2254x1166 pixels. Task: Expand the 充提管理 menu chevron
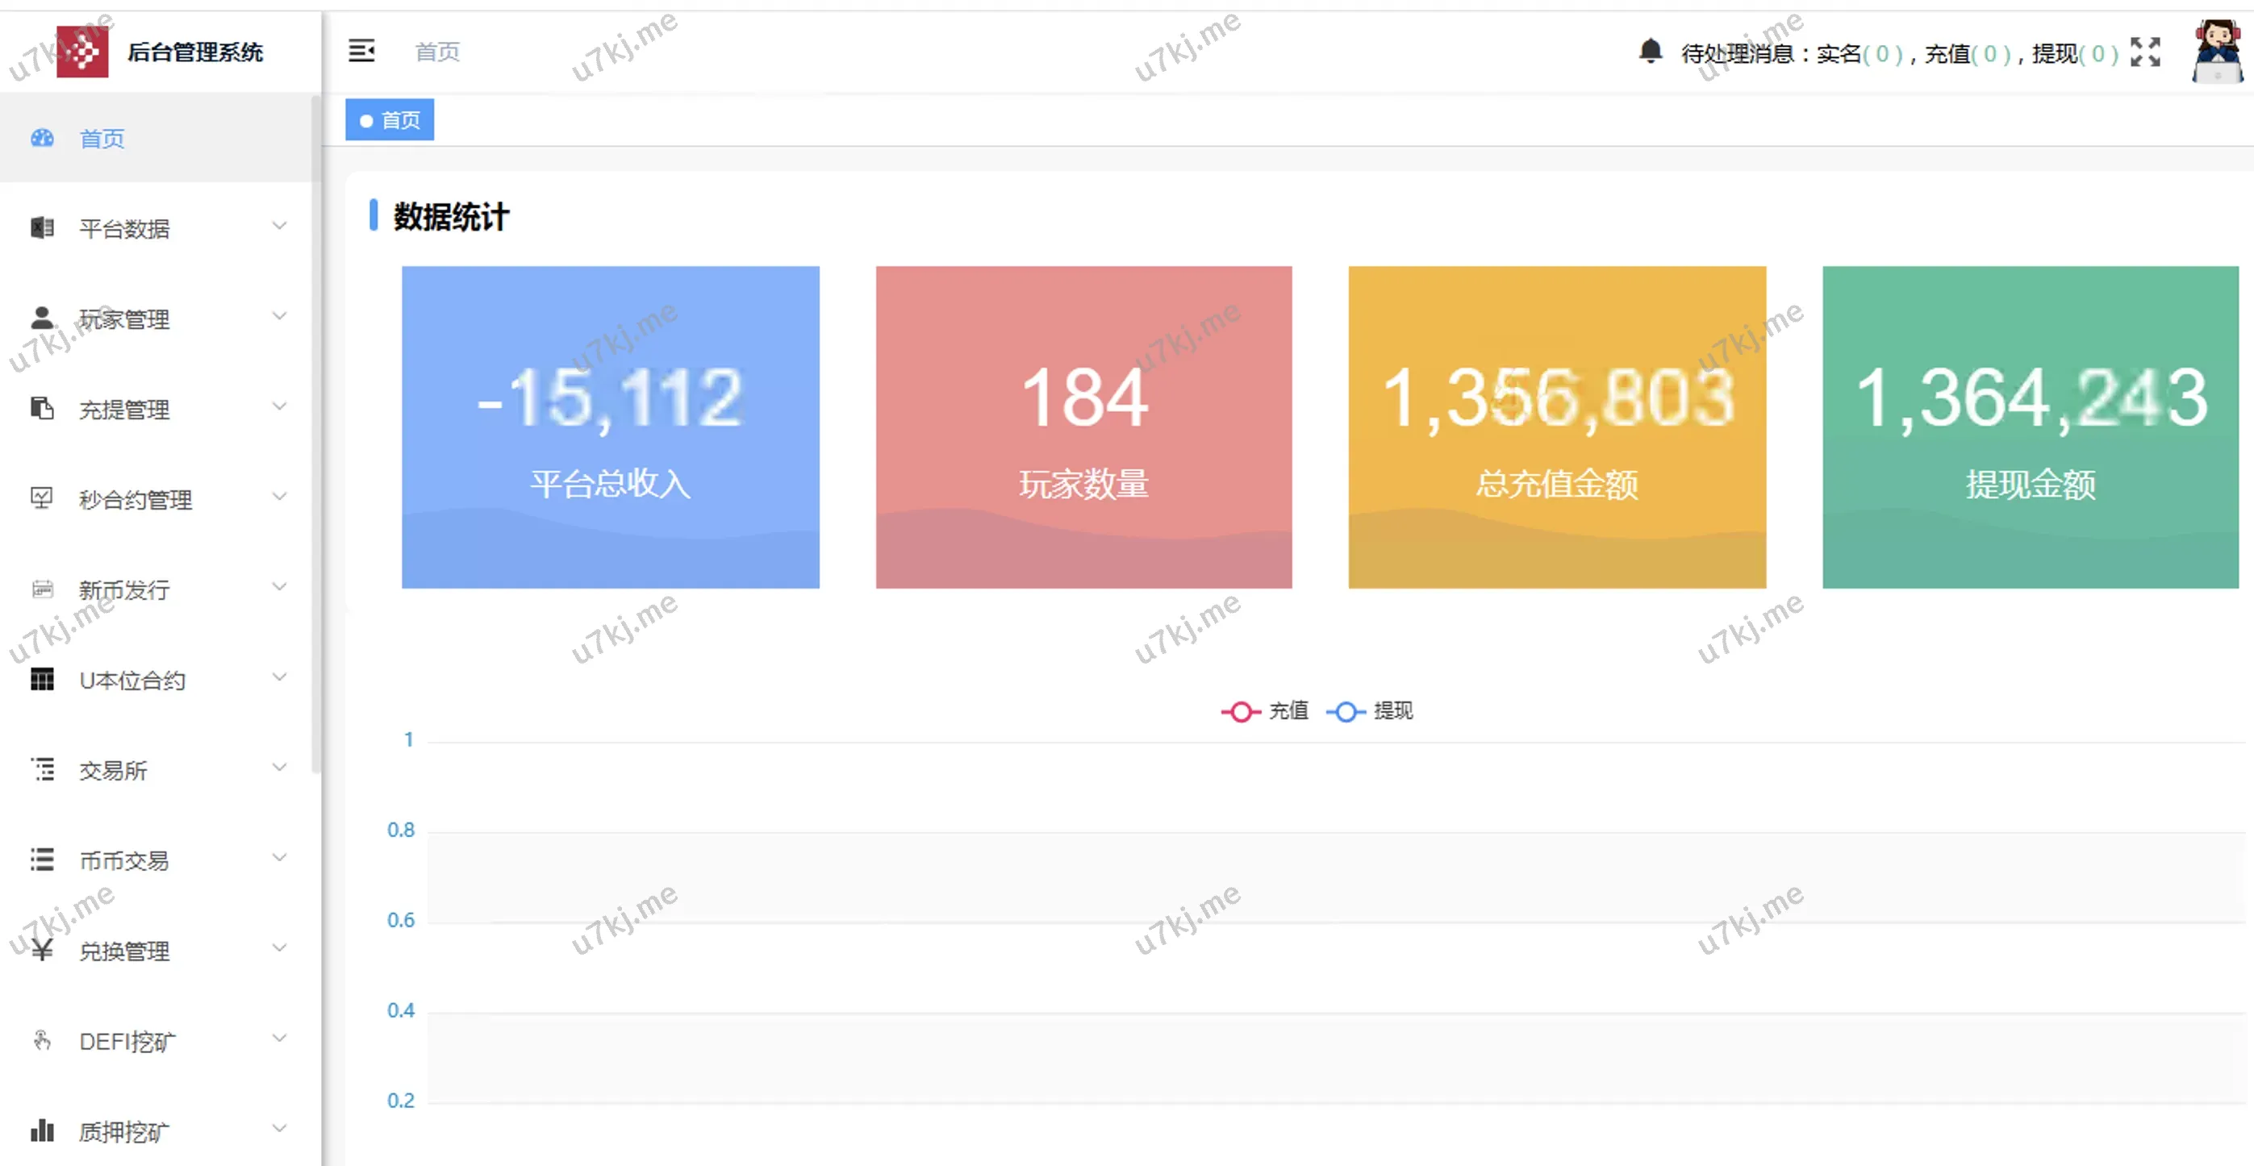click(x=279, y=406)
